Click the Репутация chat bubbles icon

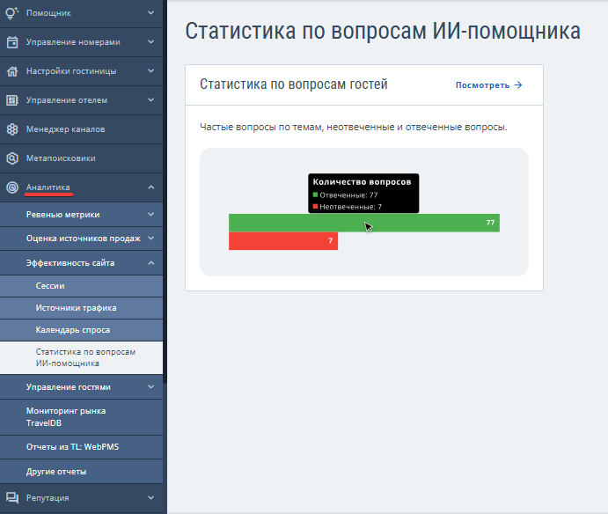click(x=12, y=497)
